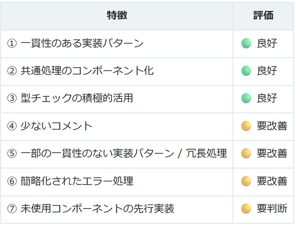Image resolution: width=296 pixels, height=225 pixels.
Task: Select the 評価 column header
Action: click(x=263, y=15)
